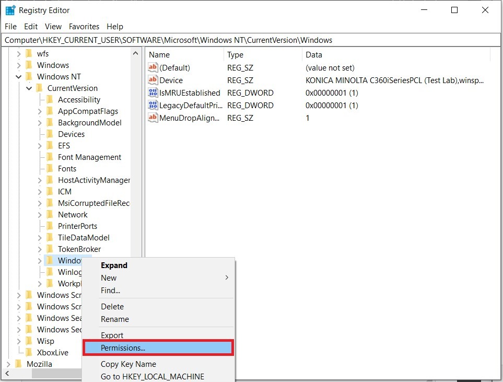Collapse the CurrentVersion tree node
Viewport: 503px width, 382px height.
(29, 88)
